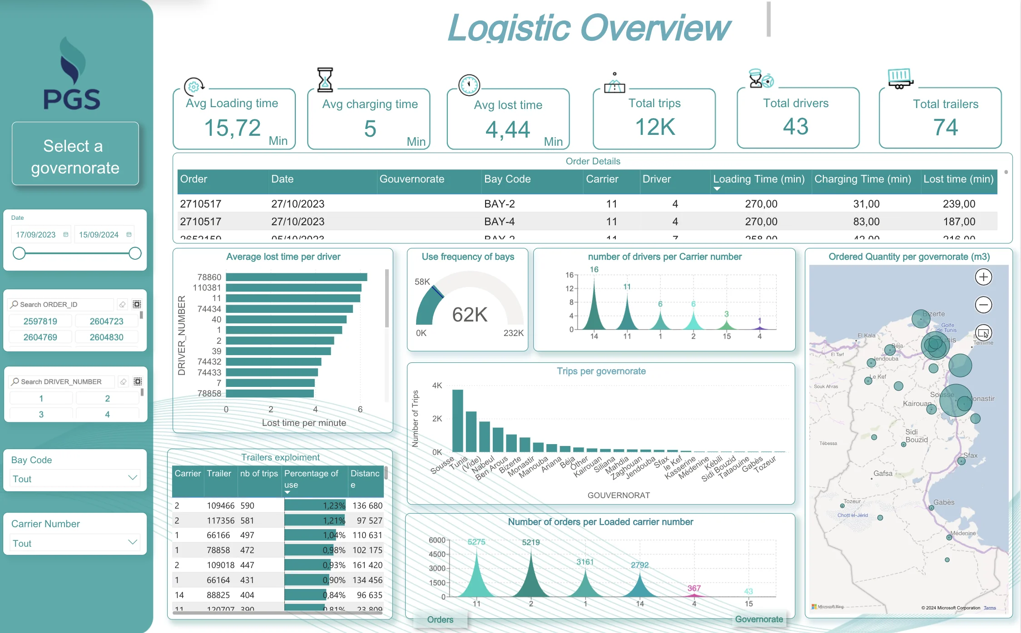Open the map Terms link
The image size is (1021, 633).
coord(990,608)
